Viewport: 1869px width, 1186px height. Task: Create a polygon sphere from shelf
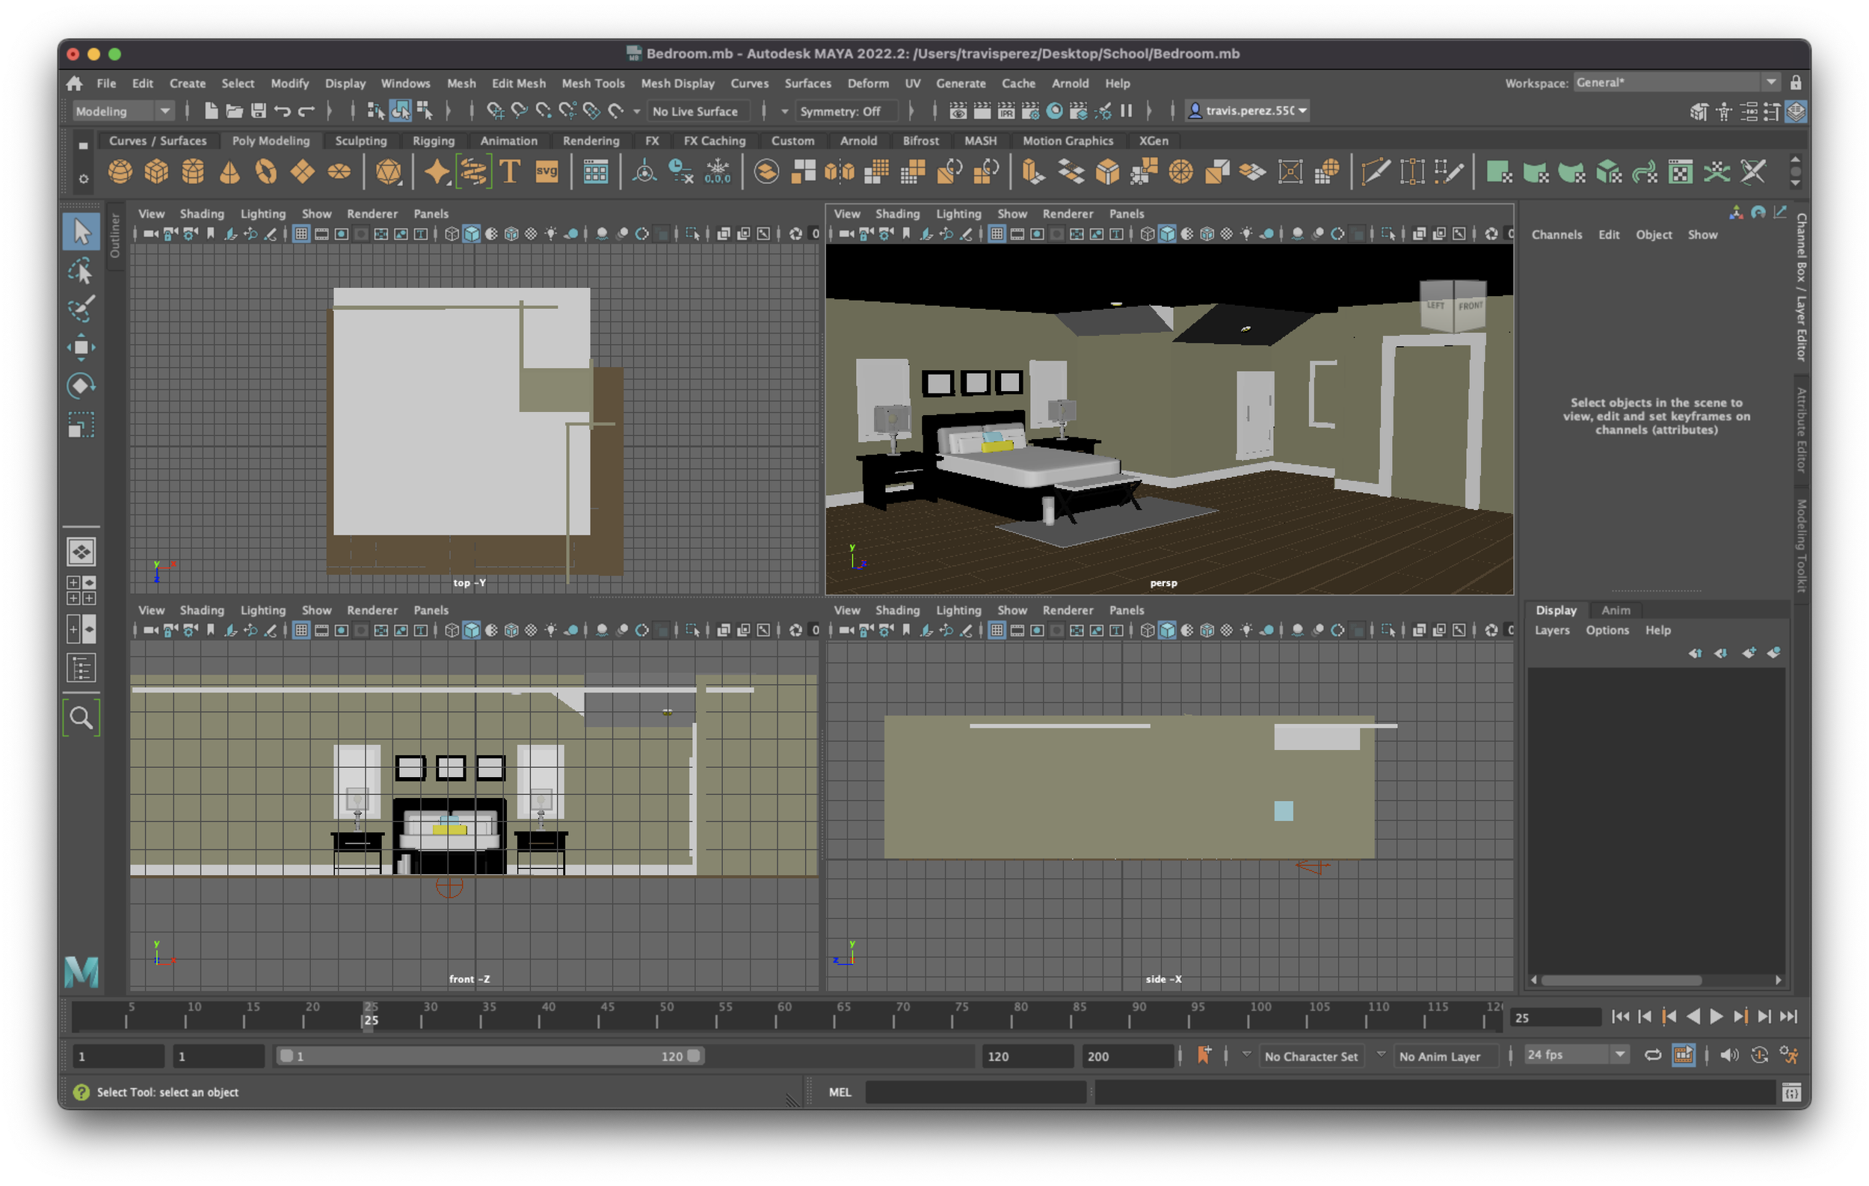(120, 171)
